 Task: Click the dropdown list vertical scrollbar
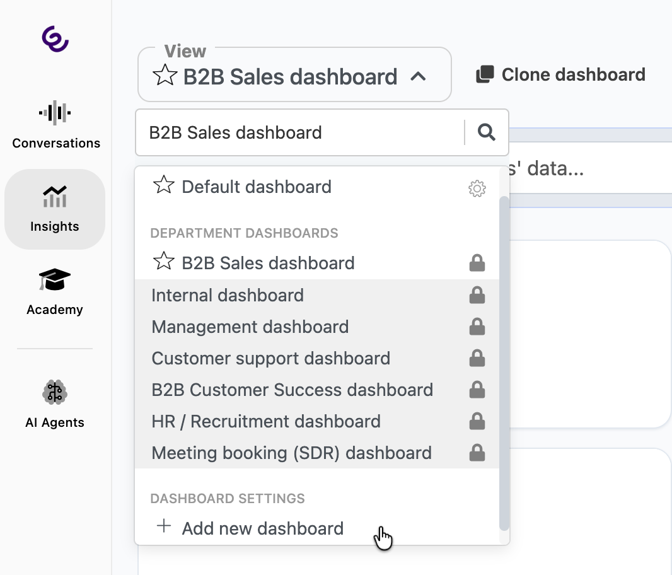click(x=504, y=359)
